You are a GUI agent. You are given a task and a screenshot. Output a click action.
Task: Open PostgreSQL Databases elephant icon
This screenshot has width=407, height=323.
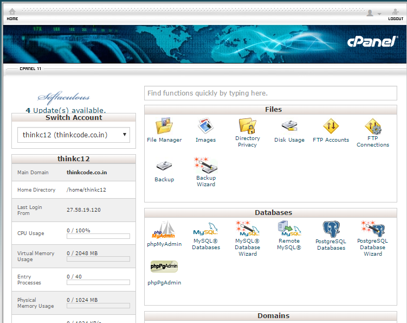pyautogui.click(x=331, y=229)
